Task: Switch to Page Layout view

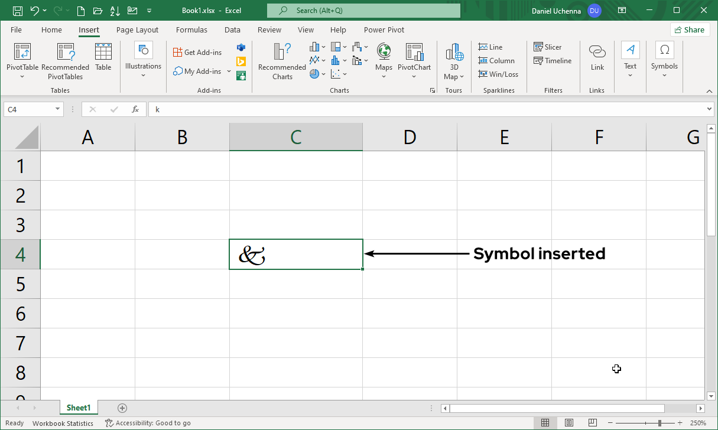Action: [568, 423]
